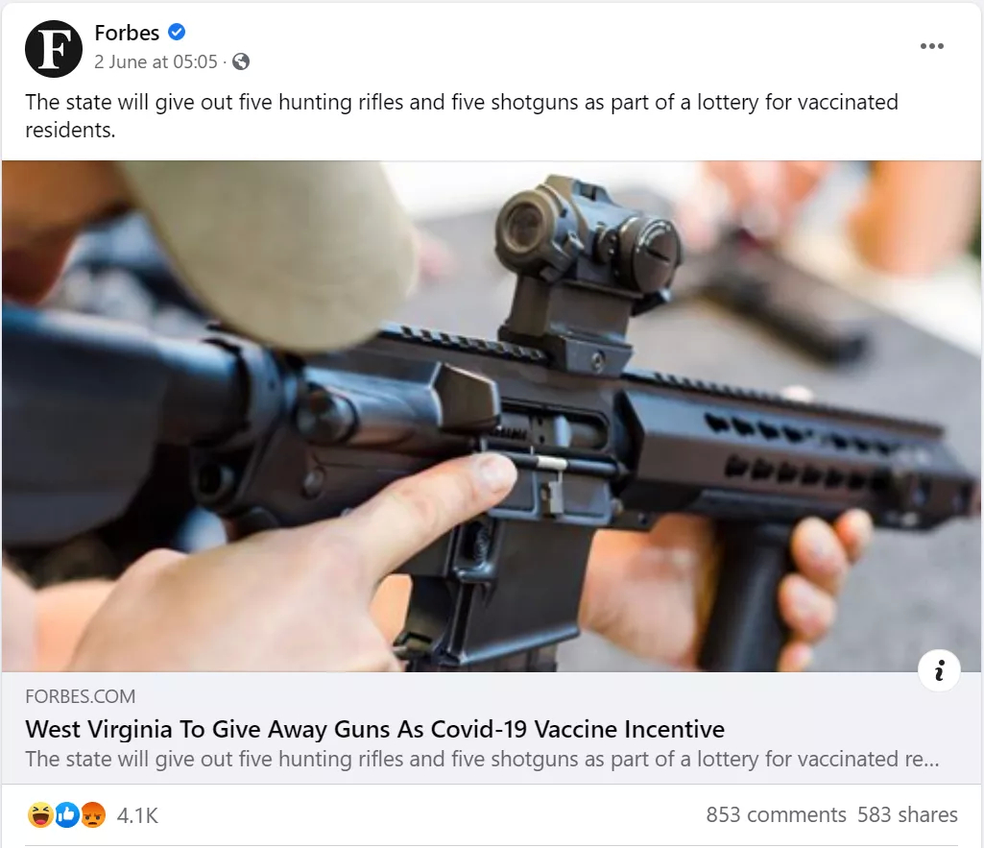Click the Forbes page name
Viewport: 984px width, 848px height.
coord(127,33)
